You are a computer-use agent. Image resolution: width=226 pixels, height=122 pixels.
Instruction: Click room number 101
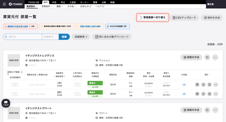point(59,83)
